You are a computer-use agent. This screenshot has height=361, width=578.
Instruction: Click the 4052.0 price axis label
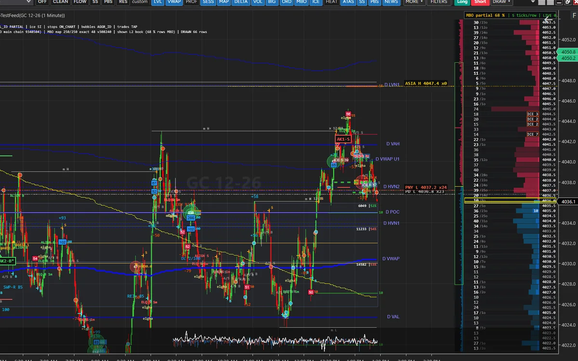coord(569,39)
